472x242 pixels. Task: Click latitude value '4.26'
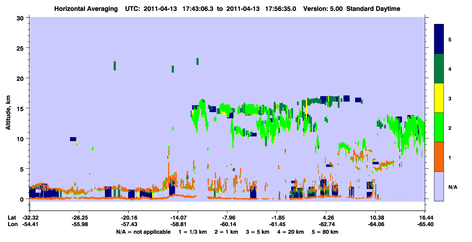click(x=326, y=218)
